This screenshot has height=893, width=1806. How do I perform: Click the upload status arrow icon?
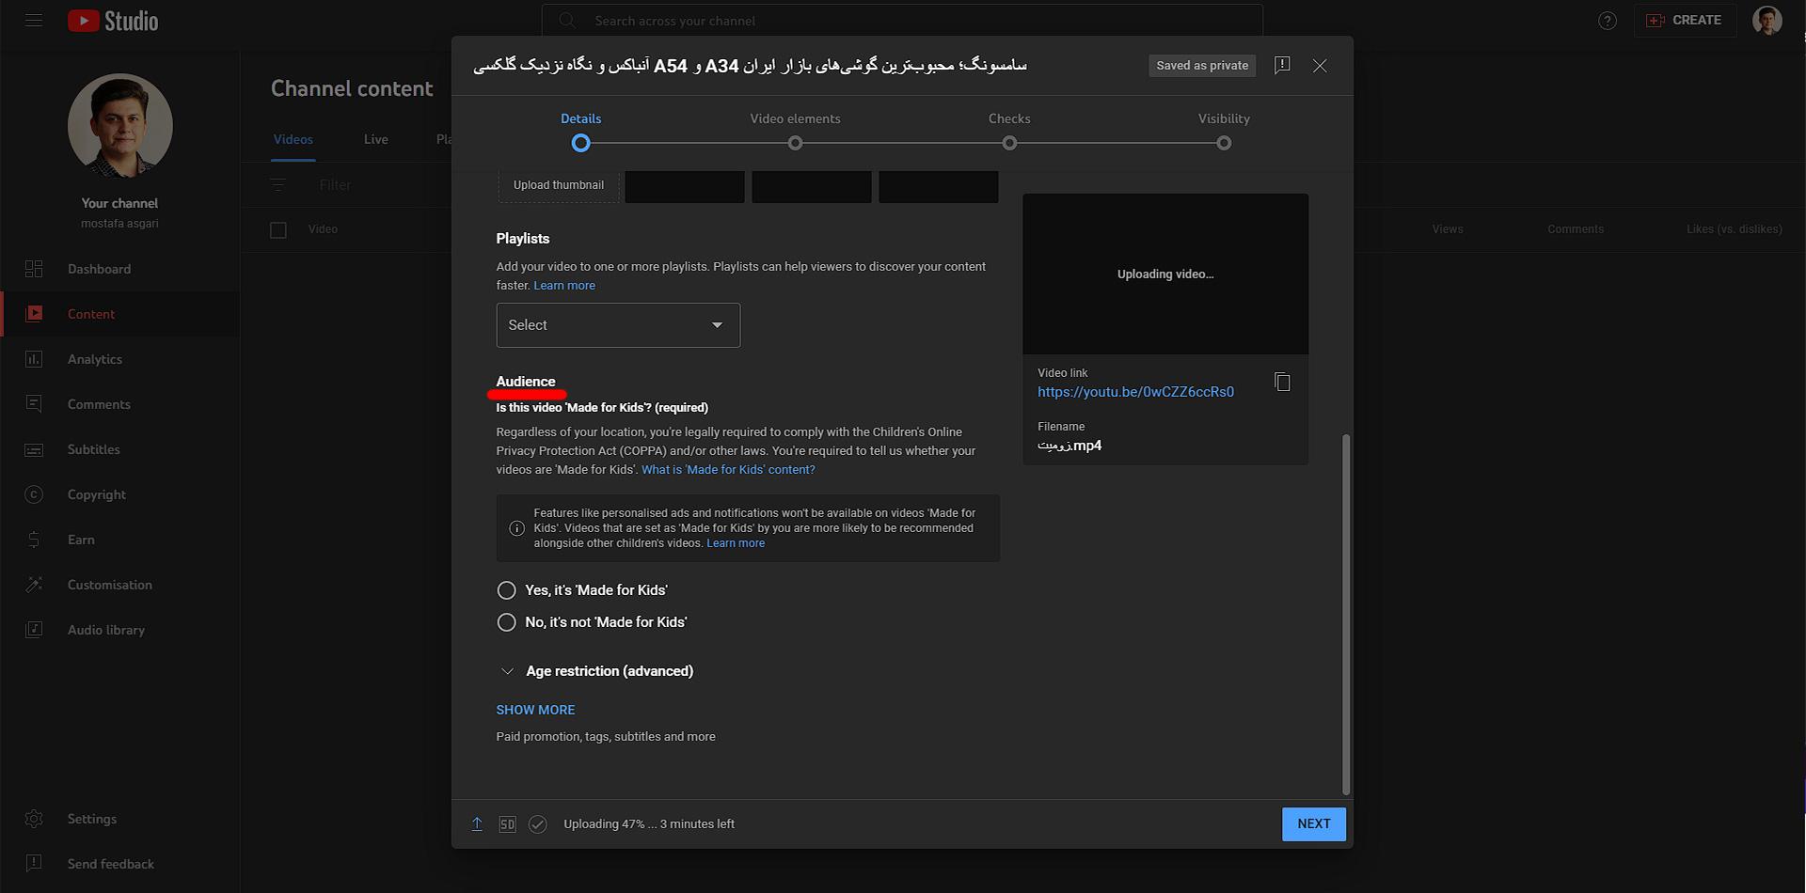[x=477, y=824]
